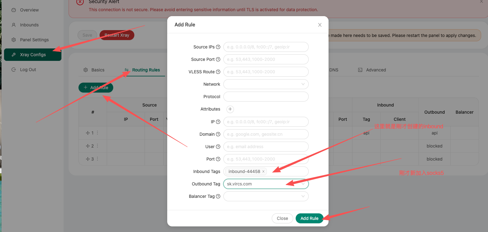The height and width of the screenshot is (232, 488).
Task: Click the help icon beside Source Port
Action: click(x=218, y=59)
